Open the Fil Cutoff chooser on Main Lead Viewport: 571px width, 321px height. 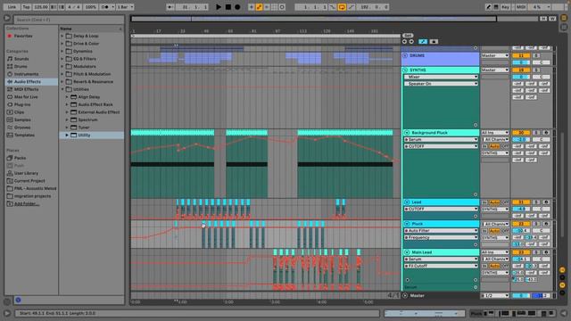point(441,266)
